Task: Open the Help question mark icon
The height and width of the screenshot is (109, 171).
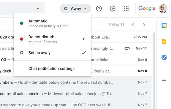Action: click(99, 9)
